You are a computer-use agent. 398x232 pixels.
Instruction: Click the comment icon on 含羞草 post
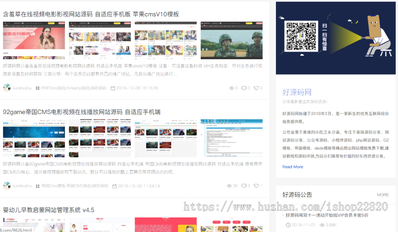[x=244, y=88]
